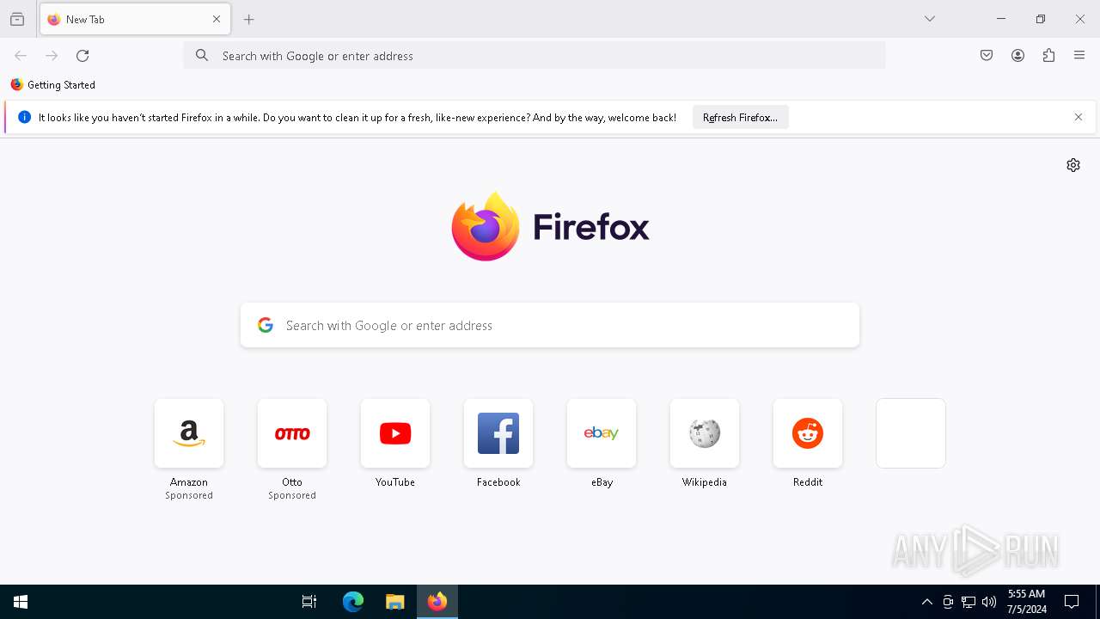1100x619 pixels.
Task: Open the Action Center notifications icon
Action: (x=1072, y=602)
